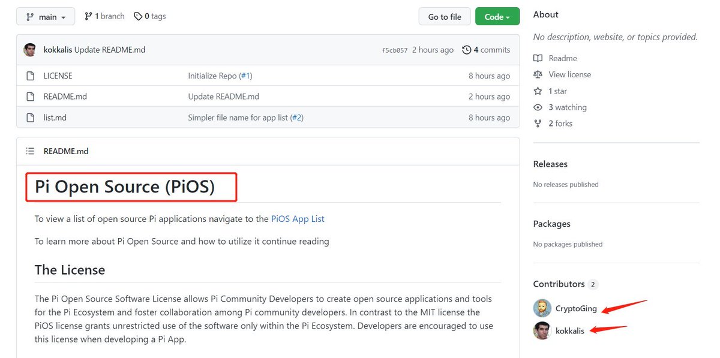Click 2 hours ago timestamp in README.md row
The image size is (720, 358).
(x=489, y=97)
